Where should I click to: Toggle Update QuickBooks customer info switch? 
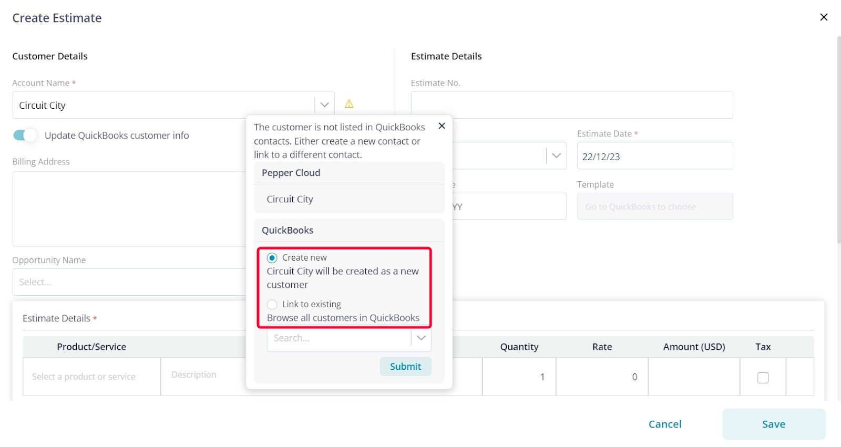tap(25, 136)
